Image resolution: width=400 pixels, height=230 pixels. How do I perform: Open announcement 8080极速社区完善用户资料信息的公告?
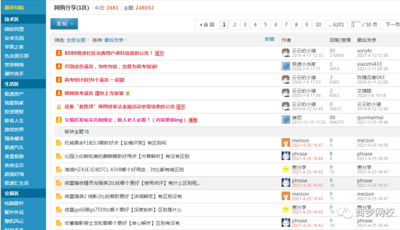109,53
